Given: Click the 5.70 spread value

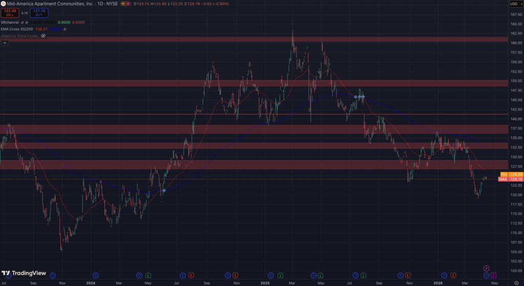Looking at the screenshot, I should pos(25,13).
